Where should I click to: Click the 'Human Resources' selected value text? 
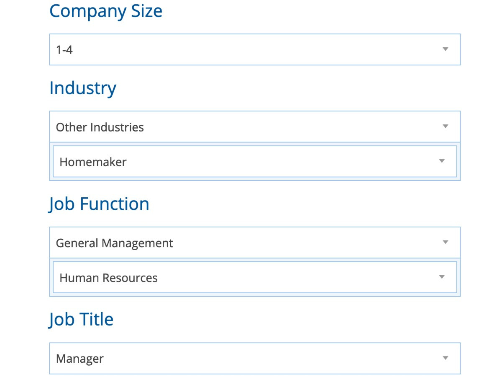point(108,278)
